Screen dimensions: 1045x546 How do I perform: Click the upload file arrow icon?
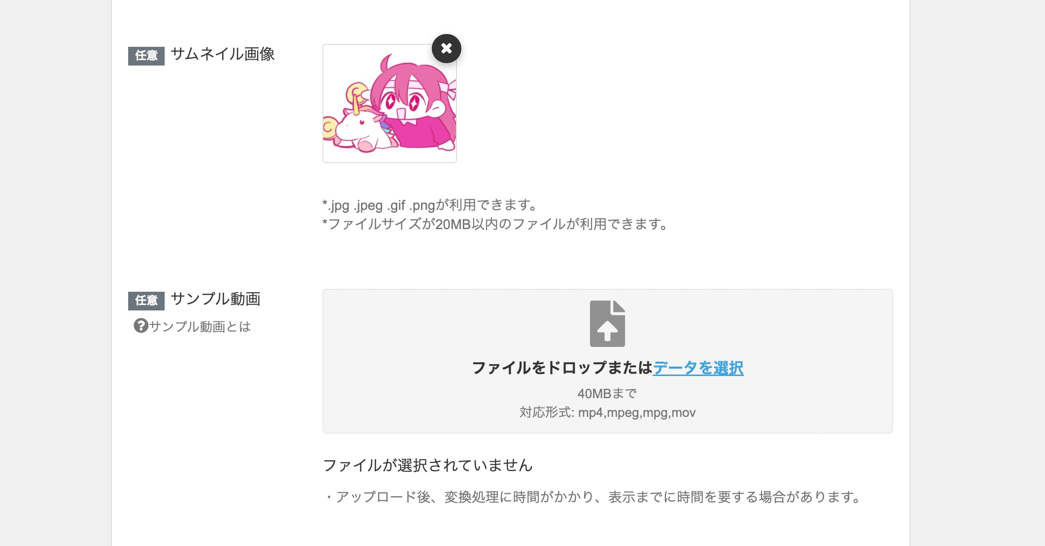pos(607,323)
